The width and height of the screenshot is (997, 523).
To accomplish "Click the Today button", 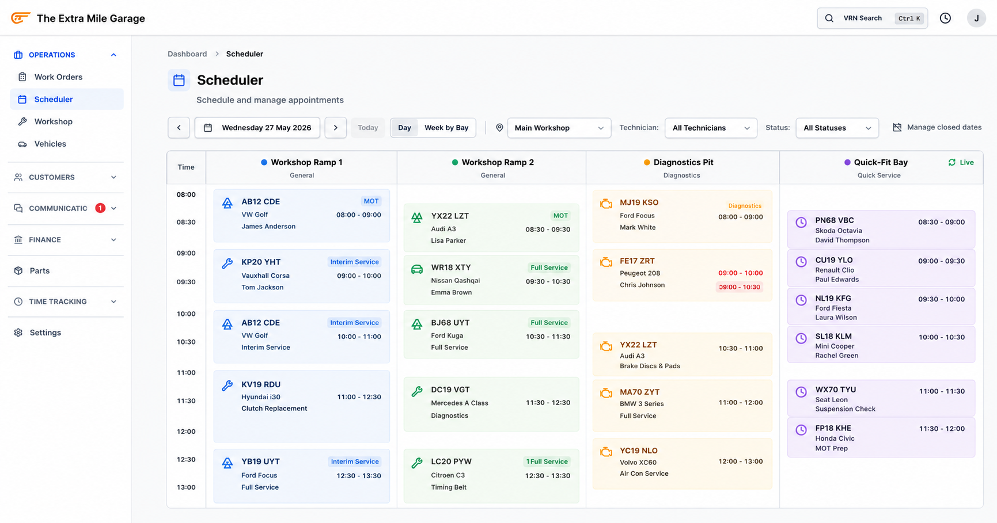I will point(367,128).
